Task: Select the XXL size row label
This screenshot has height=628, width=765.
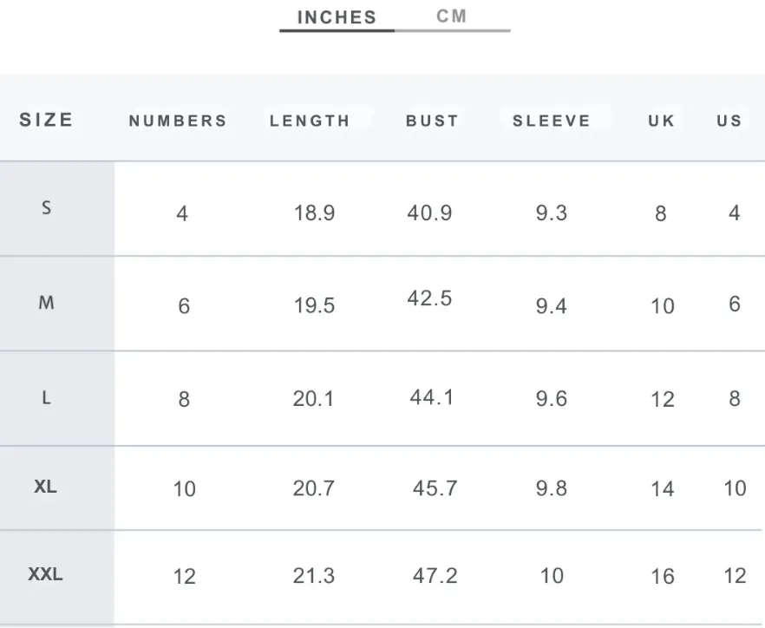Action: [x=45, y=574]
